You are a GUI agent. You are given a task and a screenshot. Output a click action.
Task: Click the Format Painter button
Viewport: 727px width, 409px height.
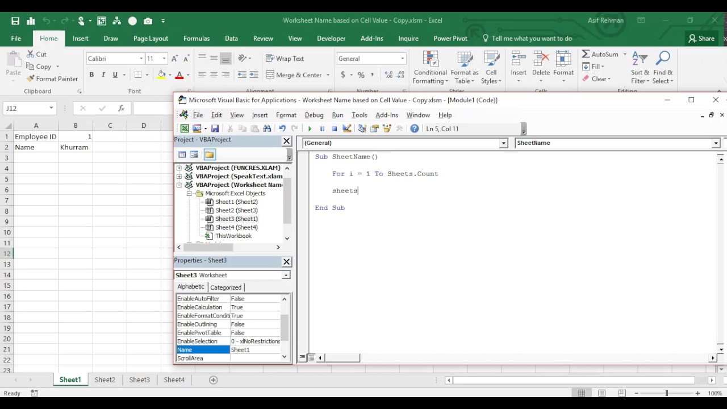click(x=52, y=79)
